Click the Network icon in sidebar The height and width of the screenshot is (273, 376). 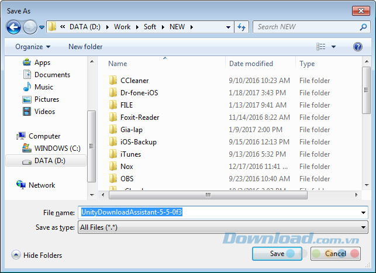[22, 185]
